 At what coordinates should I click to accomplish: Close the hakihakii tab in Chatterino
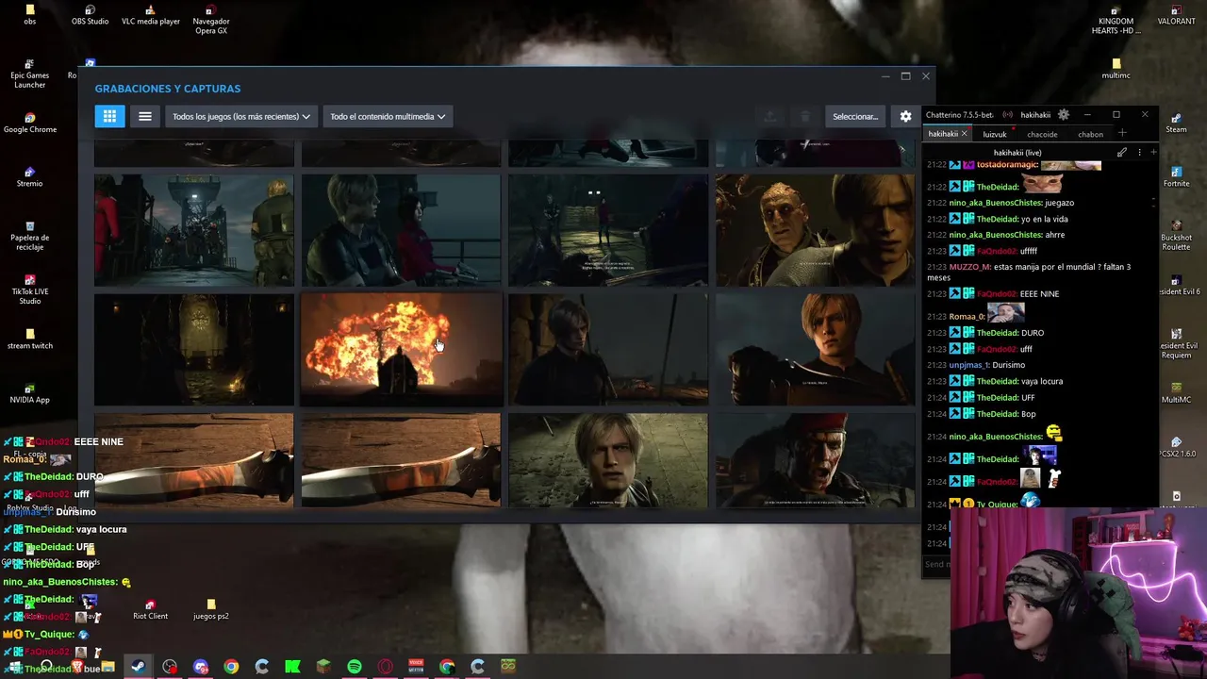pyautogui.click(x=965, y=134)
